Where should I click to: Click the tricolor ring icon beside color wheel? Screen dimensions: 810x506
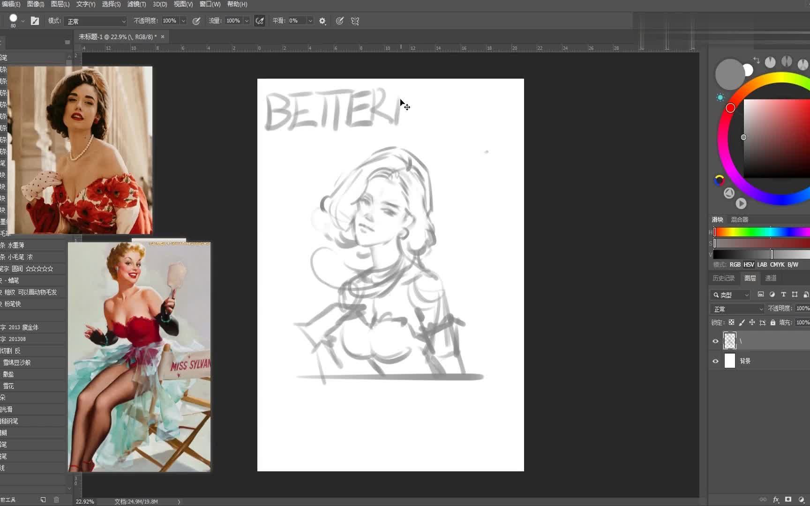coord(720,180)
